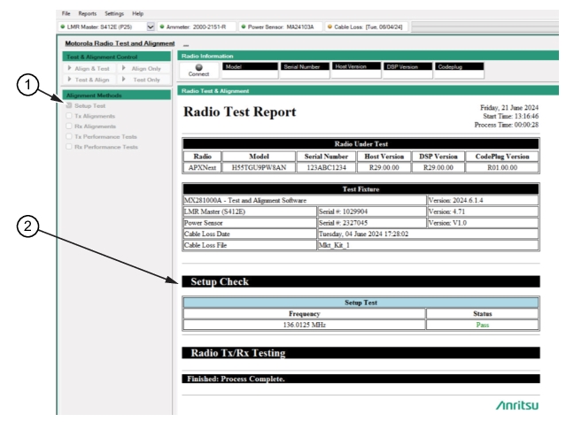Toggle the Setup Test checkbox
The height and width of the screenshot is (422, 566).
coord(68,105)
